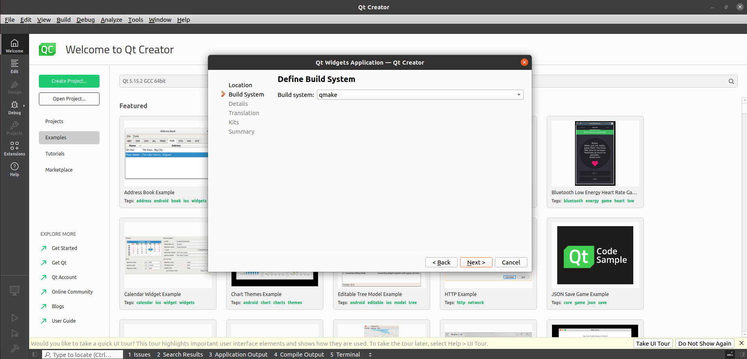This screenshot has width=747, height=359.
Task: Switch to Edit mode in sidebar
Action: tap(15, 66)
